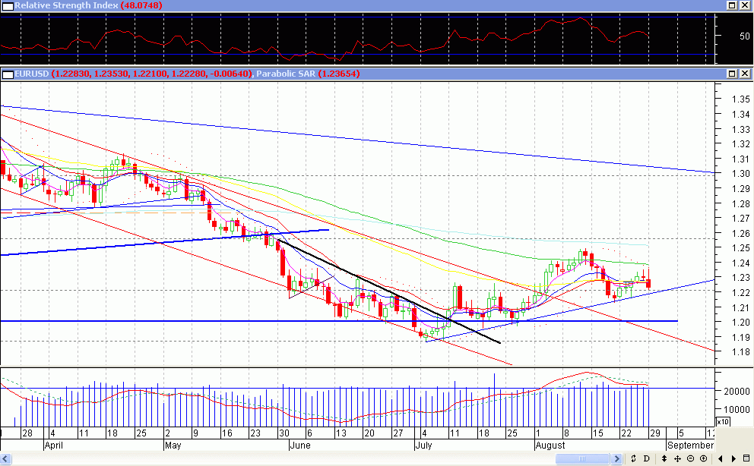Select the daily timeframe "D" icon
This screenshot has height=466, width=754.
coord(646,459)
